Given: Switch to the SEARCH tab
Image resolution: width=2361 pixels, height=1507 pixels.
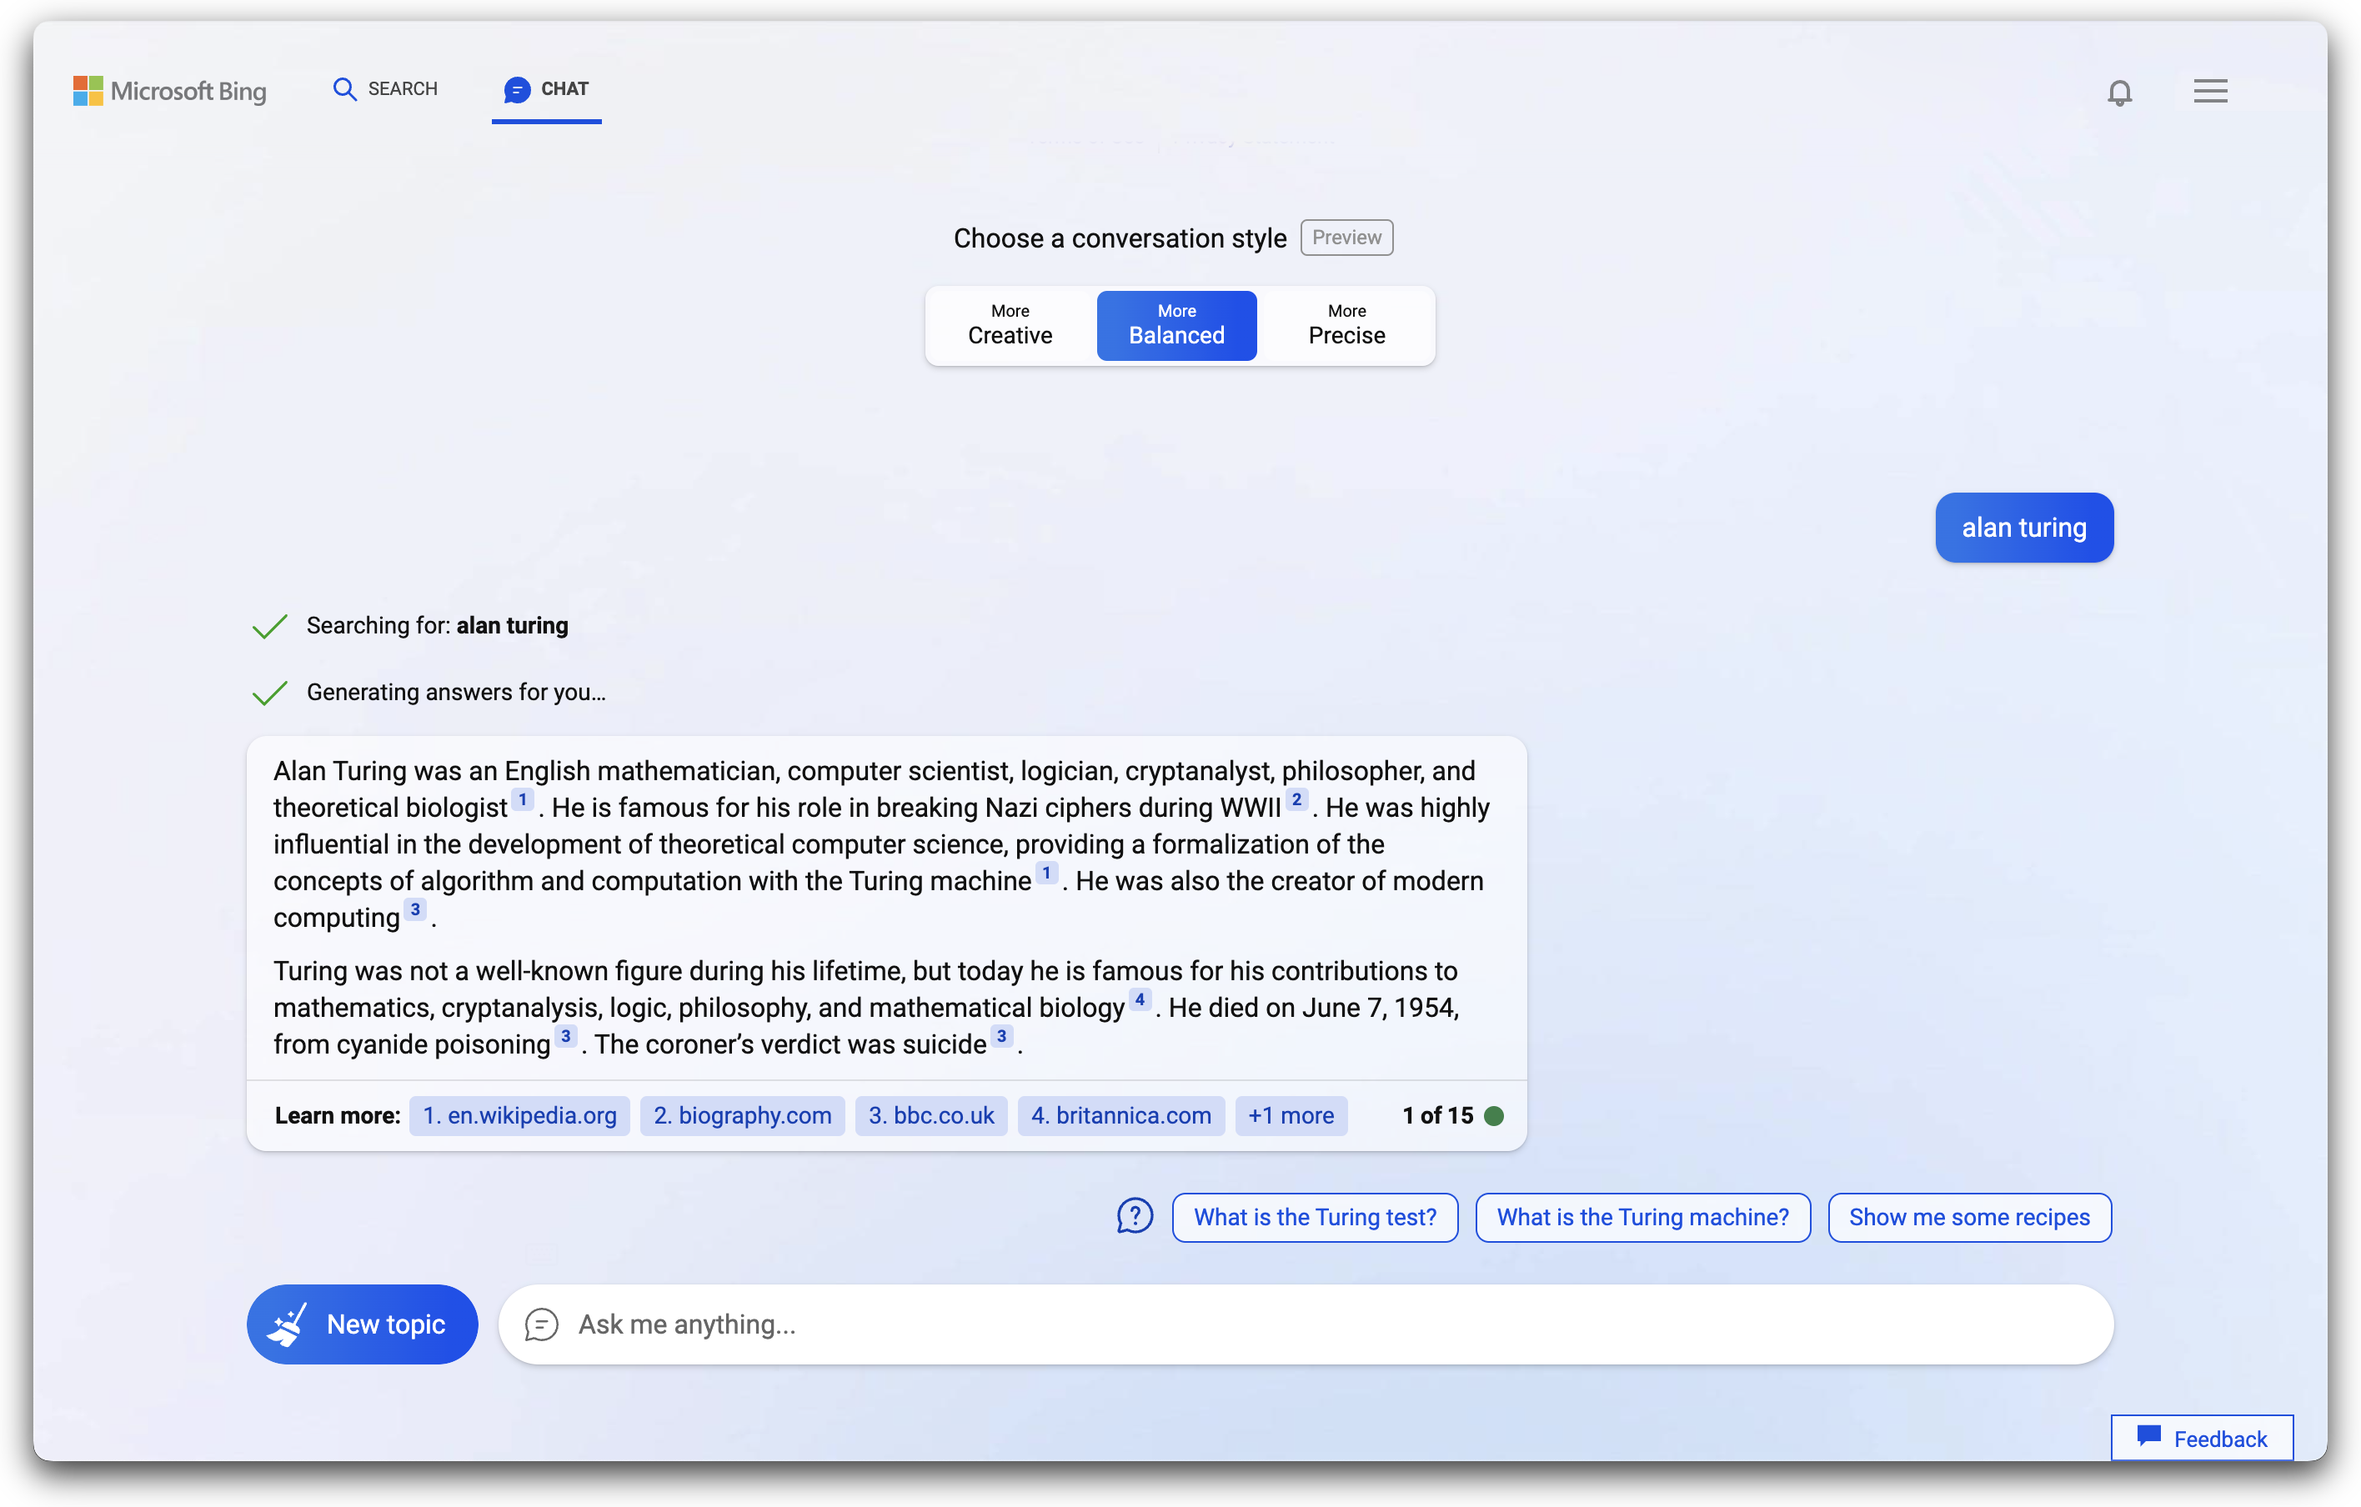Looking at the screenshot, I should [x=402, y=89].
